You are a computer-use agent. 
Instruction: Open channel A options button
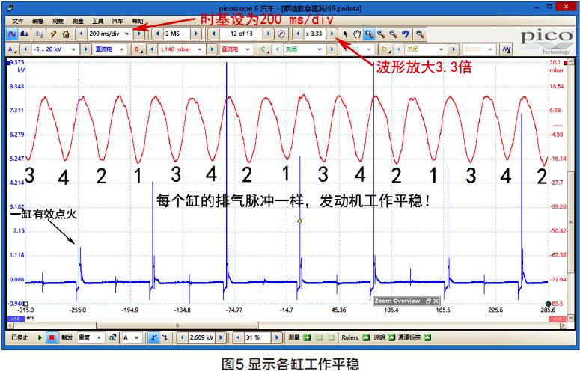(x=12, y=49)
